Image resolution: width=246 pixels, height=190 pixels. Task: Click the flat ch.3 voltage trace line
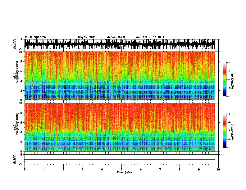tap(120, 160)
